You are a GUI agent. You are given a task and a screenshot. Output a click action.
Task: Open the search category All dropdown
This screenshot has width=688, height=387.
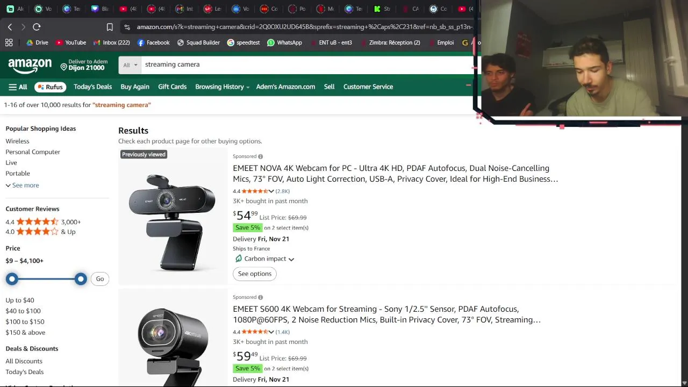coord(130,65)
